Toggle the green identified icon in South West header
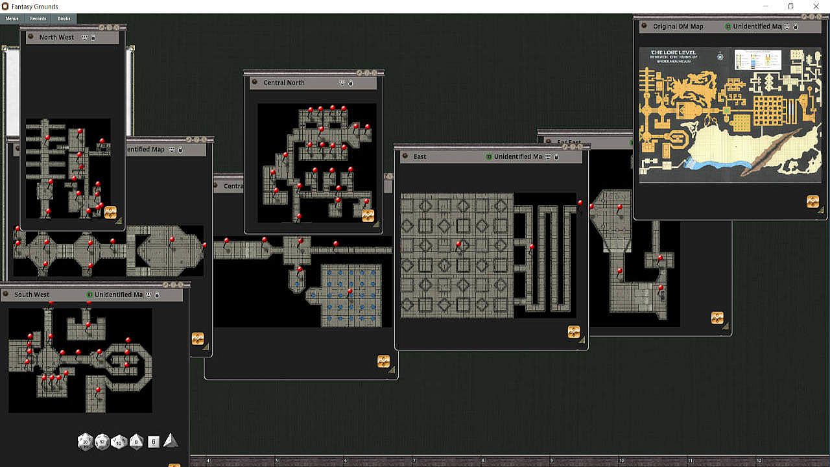830x467 pixels. (x=89, y=295)
